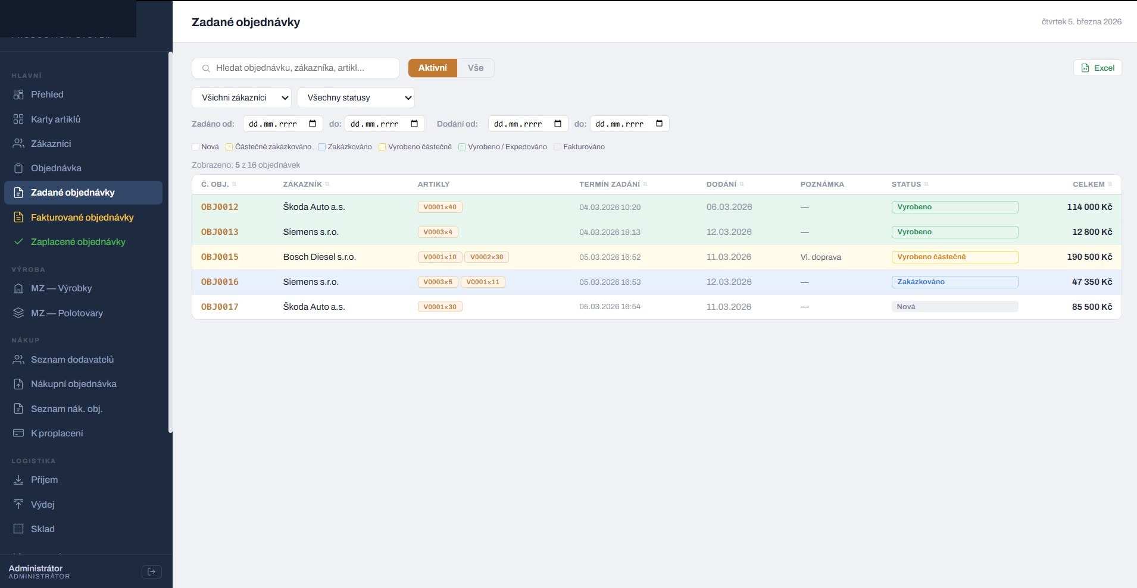This screenshot has height=588, width=1137.
Task: Open the Všechny statusy dropdown
Action: coord(355,98)
